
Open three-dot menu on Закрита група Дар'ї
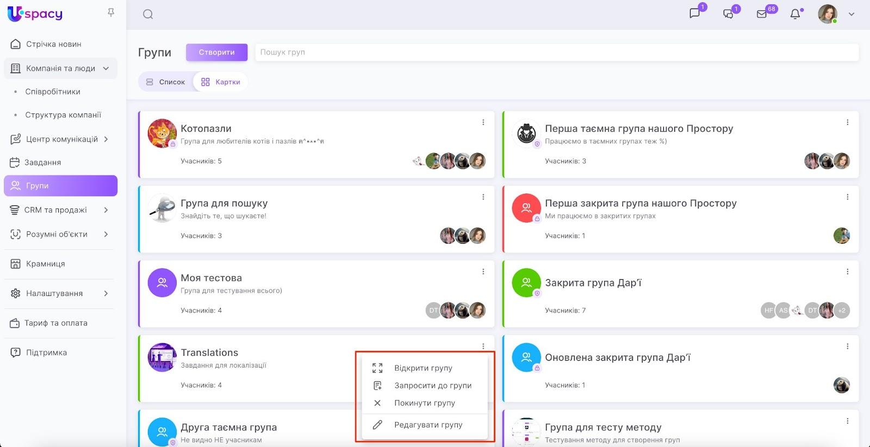(x=847, y=272)
